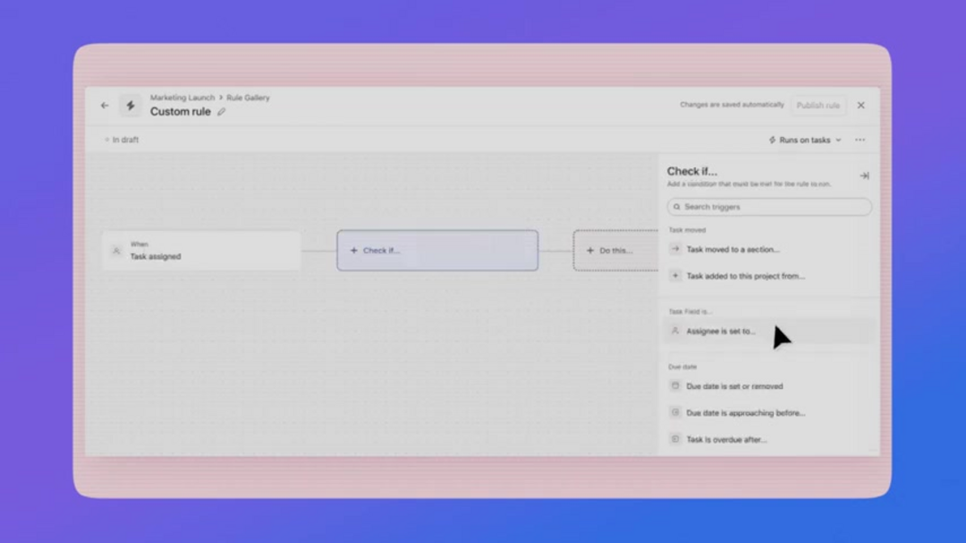Click the back arrow icon
The height and width of the screenshot is (543, 966).
click(105, 106)
